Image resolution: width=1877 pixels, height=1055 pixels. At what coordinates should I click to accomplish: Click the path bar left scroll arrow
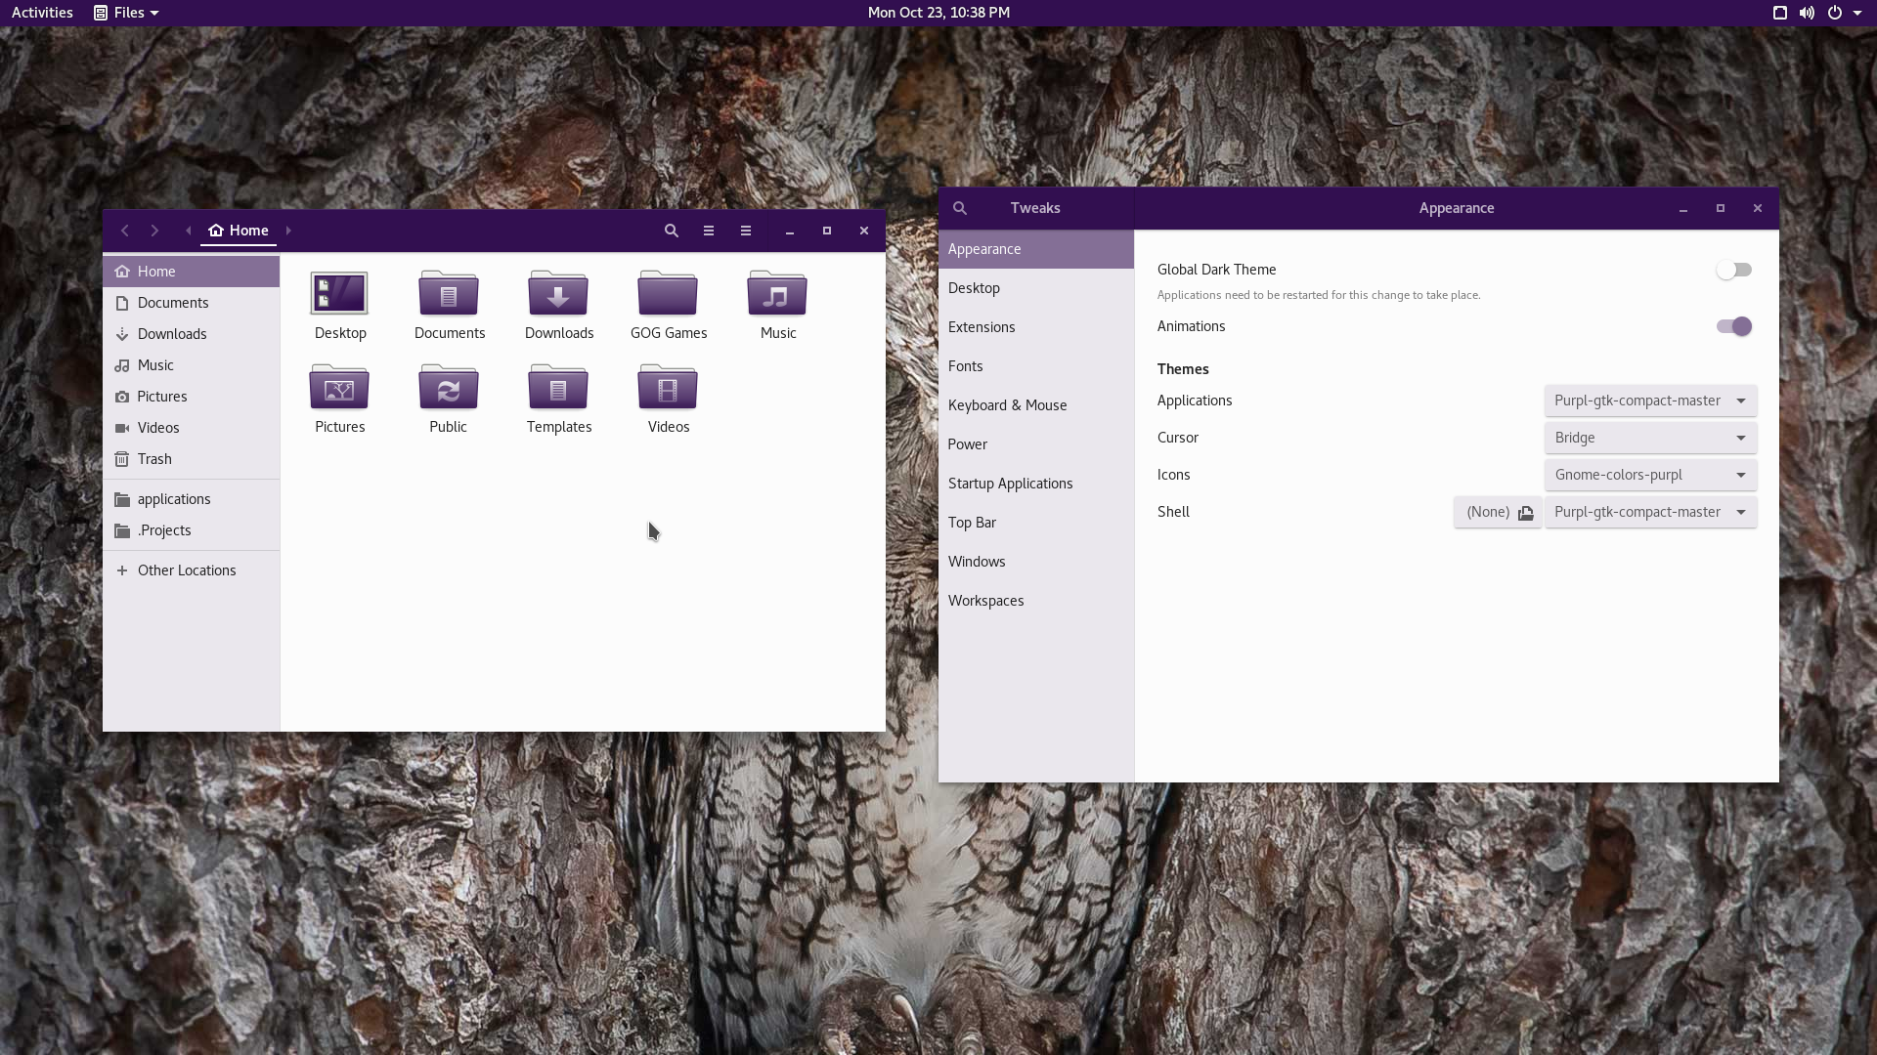(189, 231)
